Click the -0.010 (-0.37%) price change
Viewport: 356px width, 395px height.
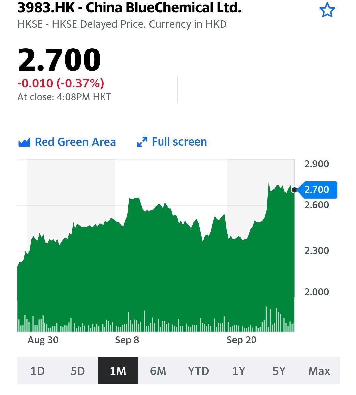pyautogui.click(x=61, y=83)
